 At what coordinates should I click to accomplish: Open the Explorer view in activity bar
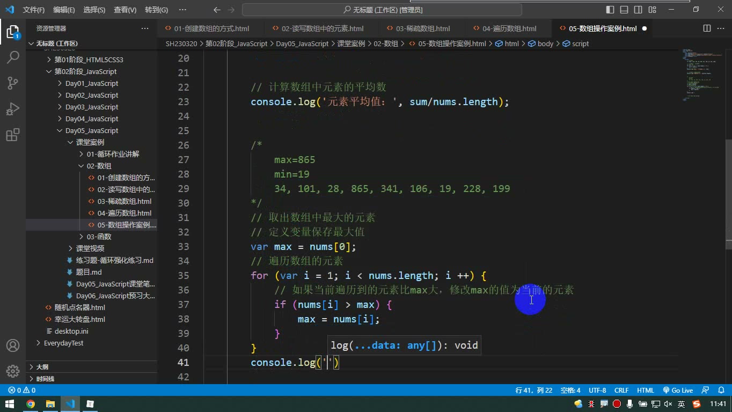click(x=13, y=32)
